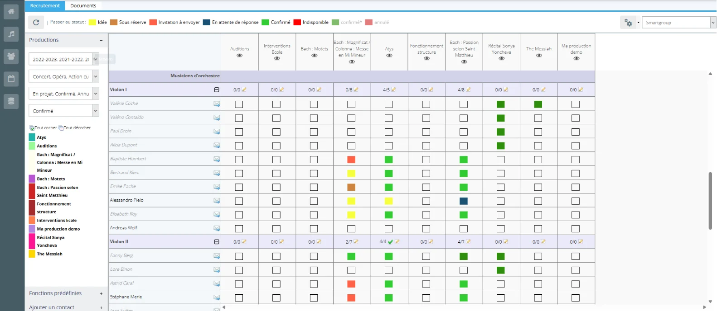Check Andreas Wolf's box in The Messiah column
This screenshot has height=311, width=717.
coord(538,229)
